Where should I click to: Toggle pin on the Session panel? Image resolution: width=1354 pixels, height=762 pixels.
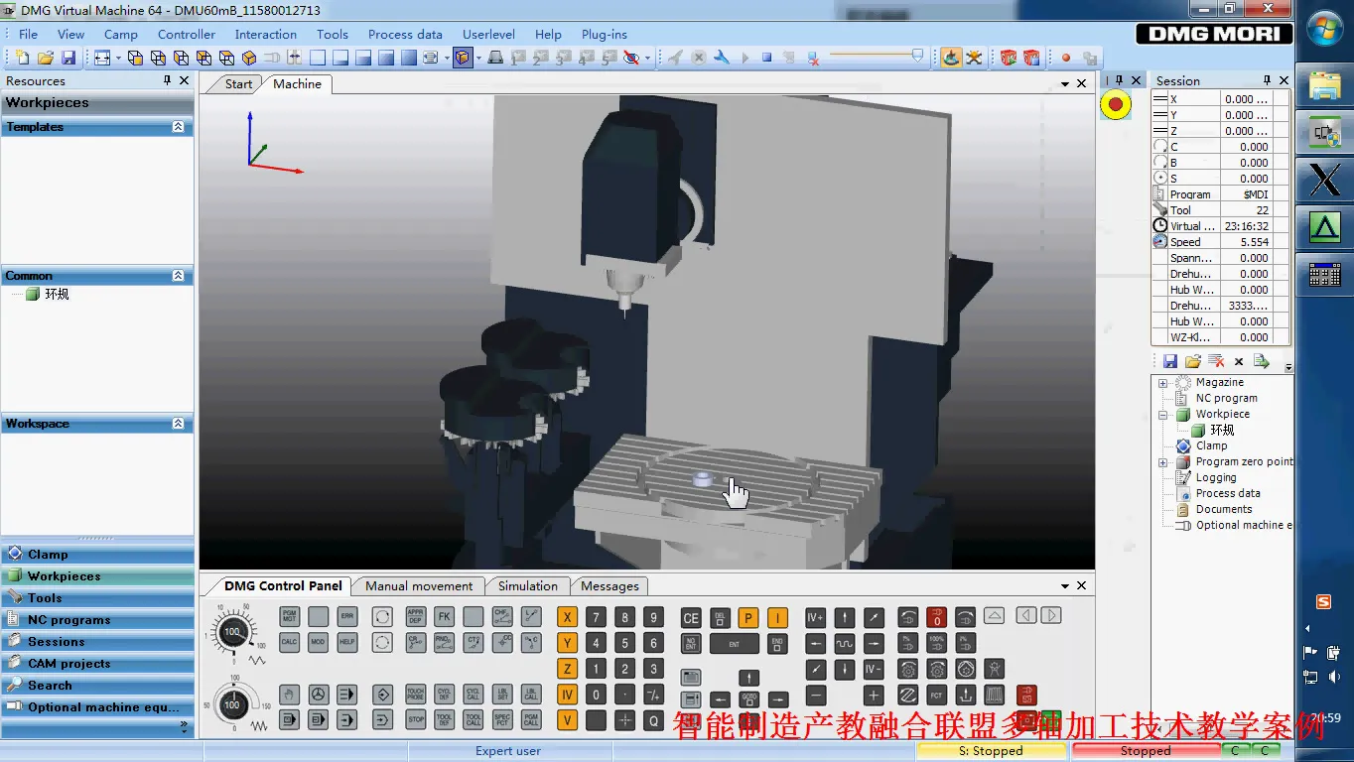coord(1267,80)
